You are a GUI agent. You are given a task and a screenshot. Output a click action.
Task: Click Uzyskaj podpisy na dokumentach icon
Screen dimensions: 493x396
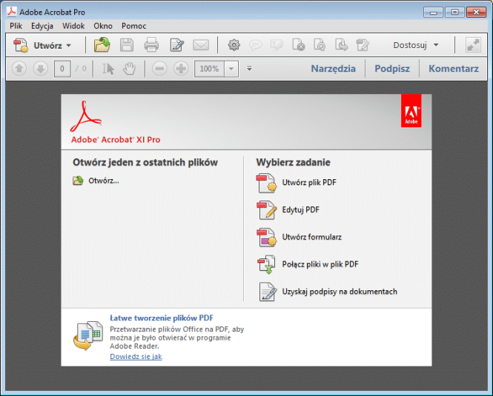click(268, 292)
